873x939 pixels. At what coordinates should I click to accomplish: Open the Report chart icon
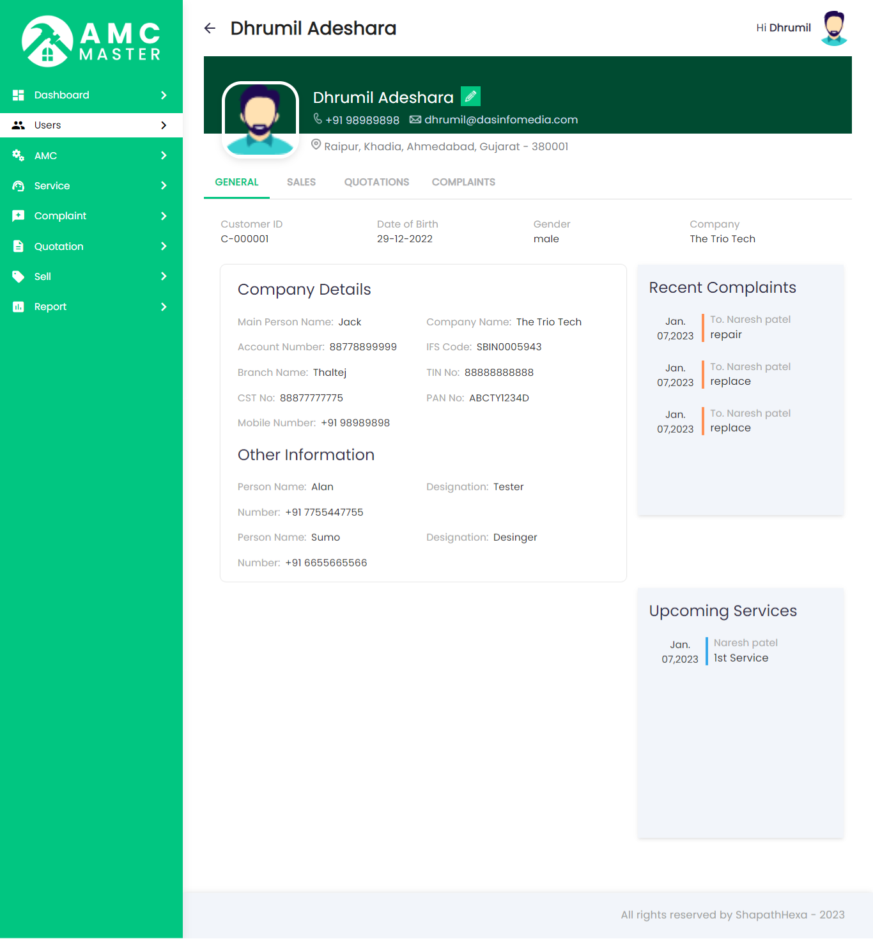19,307
